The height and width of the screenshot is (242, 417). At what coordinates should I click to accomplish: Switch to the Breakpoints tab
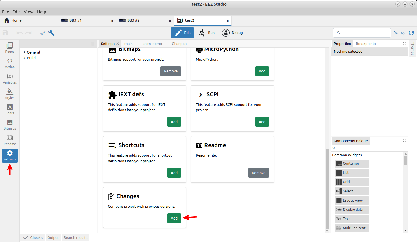[366, 44]
